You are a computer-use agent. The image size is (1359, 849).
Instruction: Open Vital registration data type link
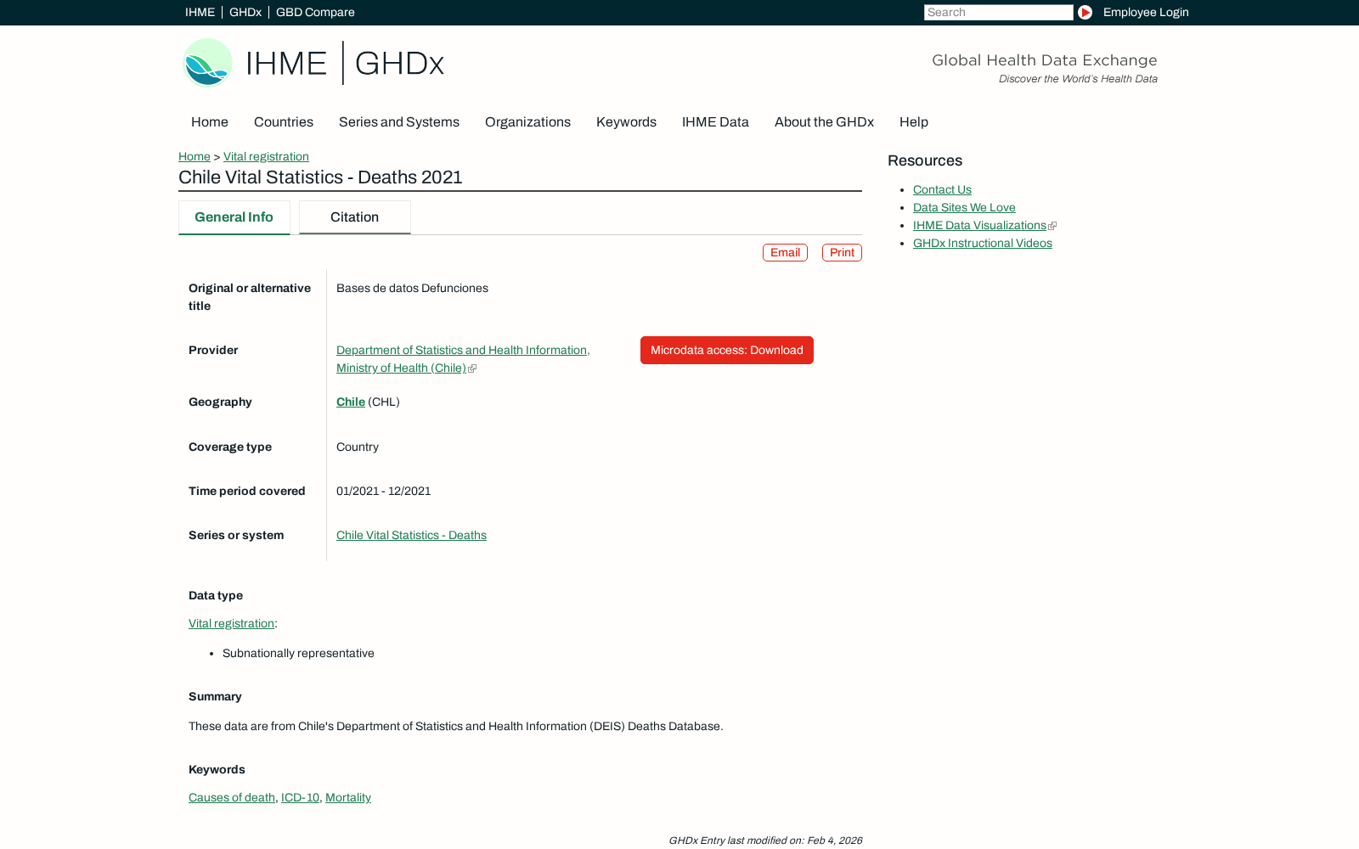tap(231, 624)
